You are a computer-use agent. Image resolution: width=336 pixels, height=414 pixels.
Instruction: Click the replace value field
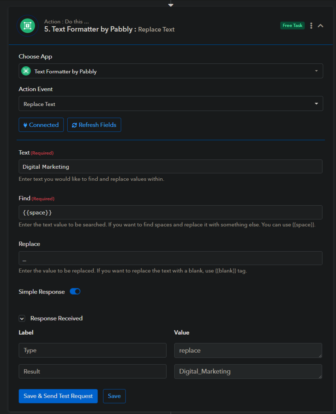pos(248,350)
